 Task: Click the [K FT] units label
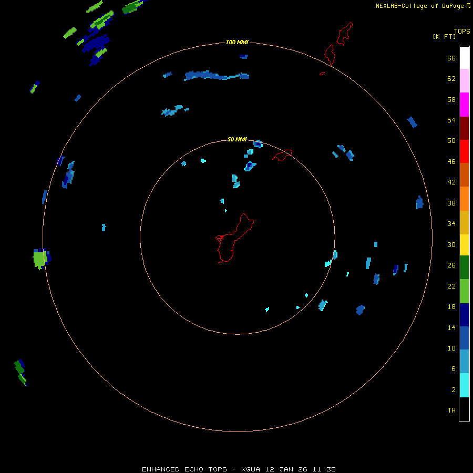click(x=444, y=36)
